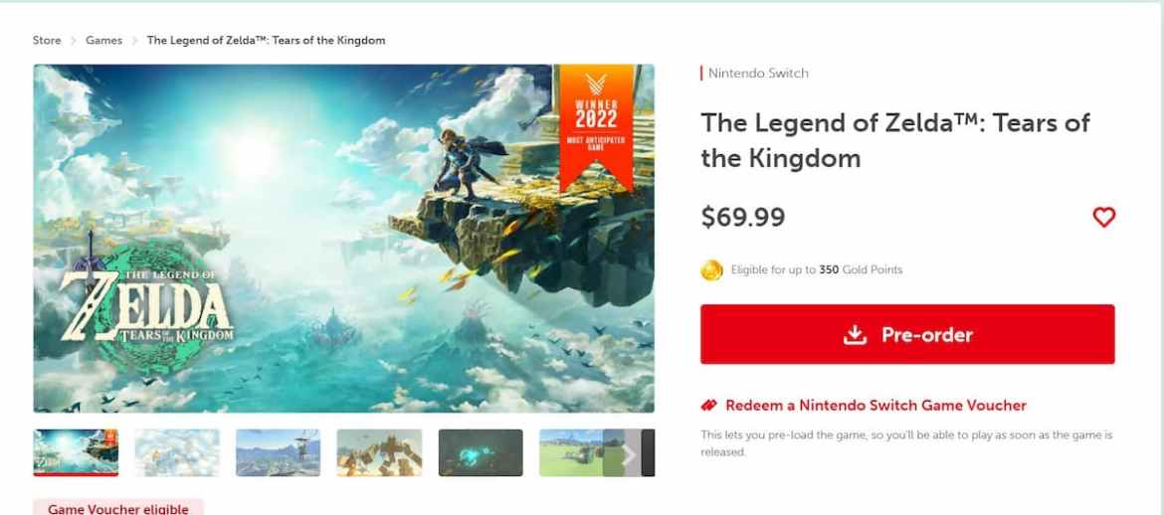Select the first highlighted cover art thumbnail

76,452
